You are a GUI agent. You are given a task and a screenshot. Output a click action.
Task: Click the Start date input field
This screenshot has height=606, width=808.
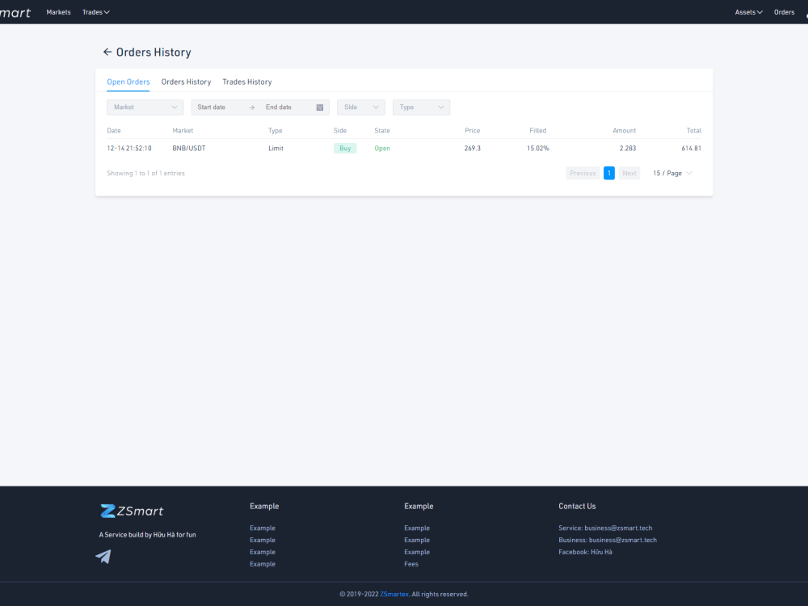click(x=219, y=107)
